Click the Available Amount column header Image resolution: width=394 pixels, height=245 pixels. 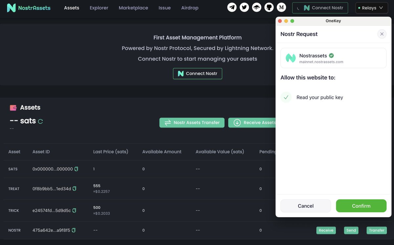[162, 152]
